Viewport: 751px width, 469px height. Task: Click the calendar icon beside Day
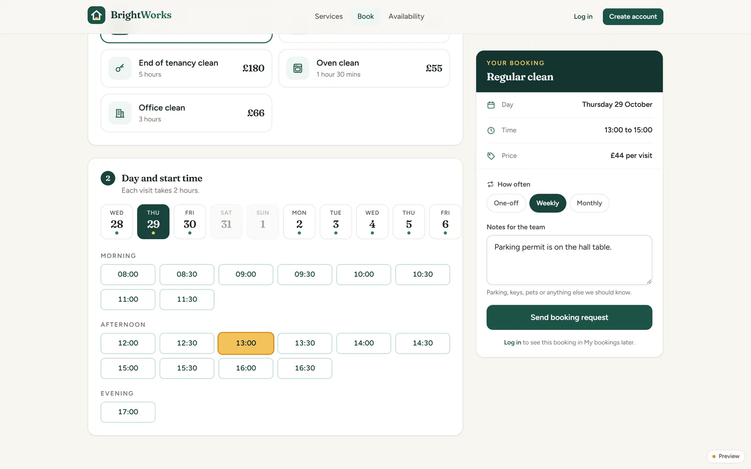point(491,105)
